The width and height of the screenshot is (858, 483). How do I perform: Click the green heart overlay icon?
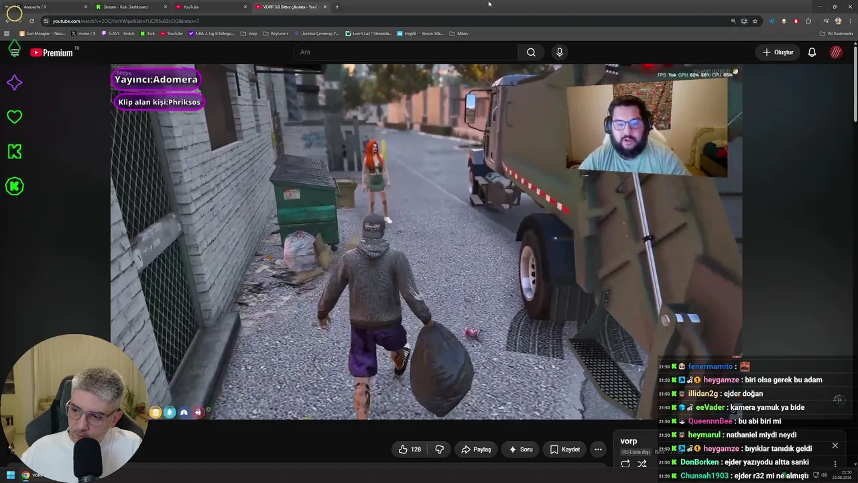click(x=14, y=117)
